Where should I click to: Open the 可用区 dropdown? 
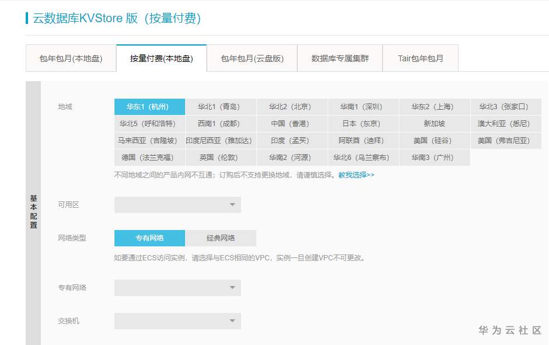click(x=178, y=205)
